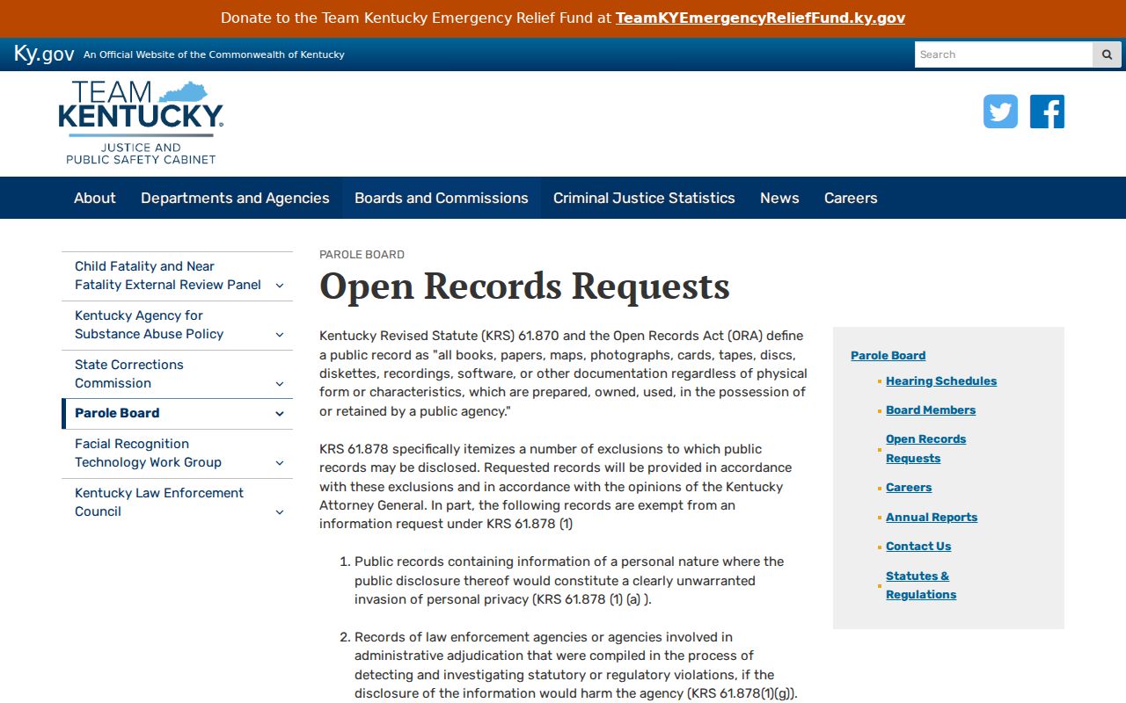Open Facial Recognition Technology Work Group link
This screenshot has height=703, width=1126.
coord(148,453)
